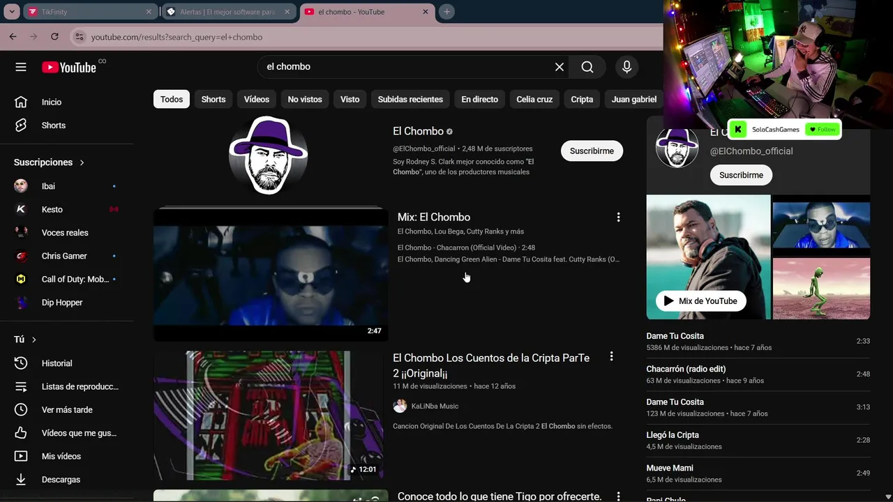The image size is (893, 502).
Task: Click the magnifier search button
Action: click(587, 67)
